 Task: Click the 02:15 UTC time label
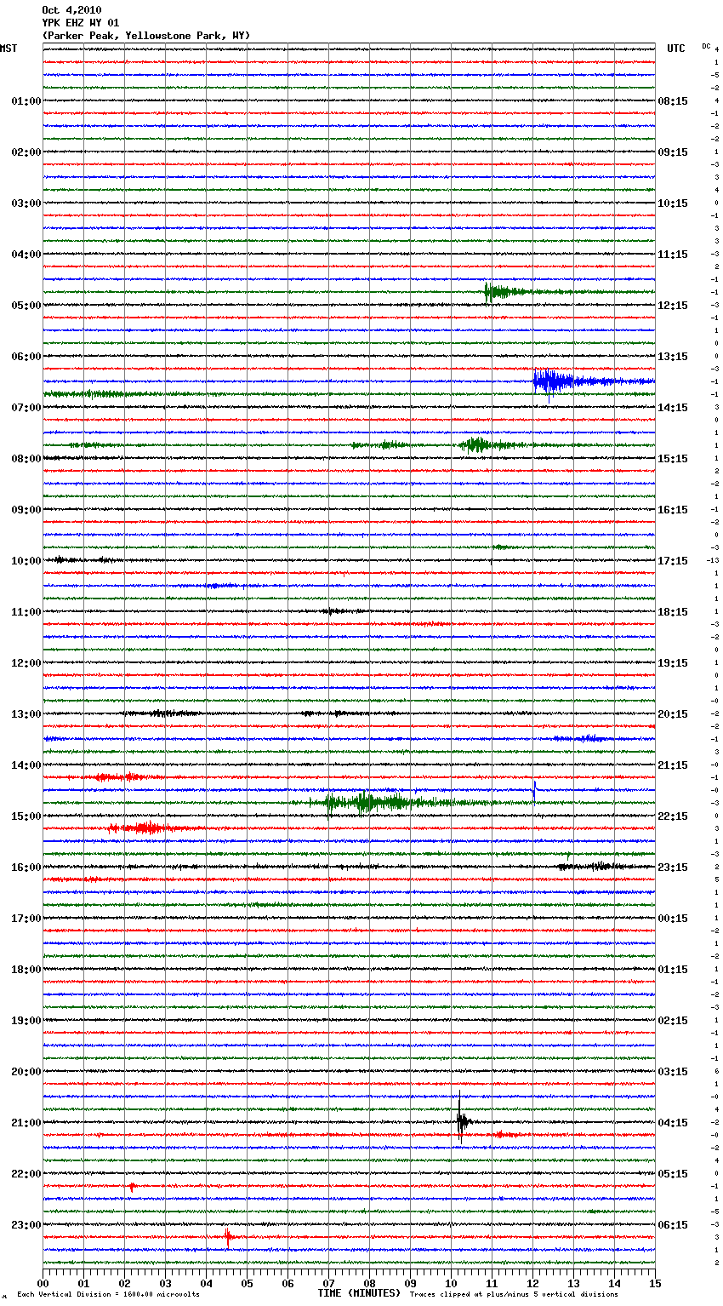(x=673, y=1021)
